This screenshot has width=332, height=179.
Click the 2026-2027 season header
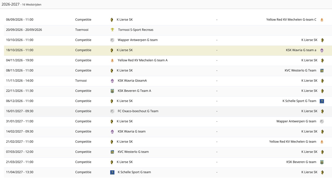[10, 4]
